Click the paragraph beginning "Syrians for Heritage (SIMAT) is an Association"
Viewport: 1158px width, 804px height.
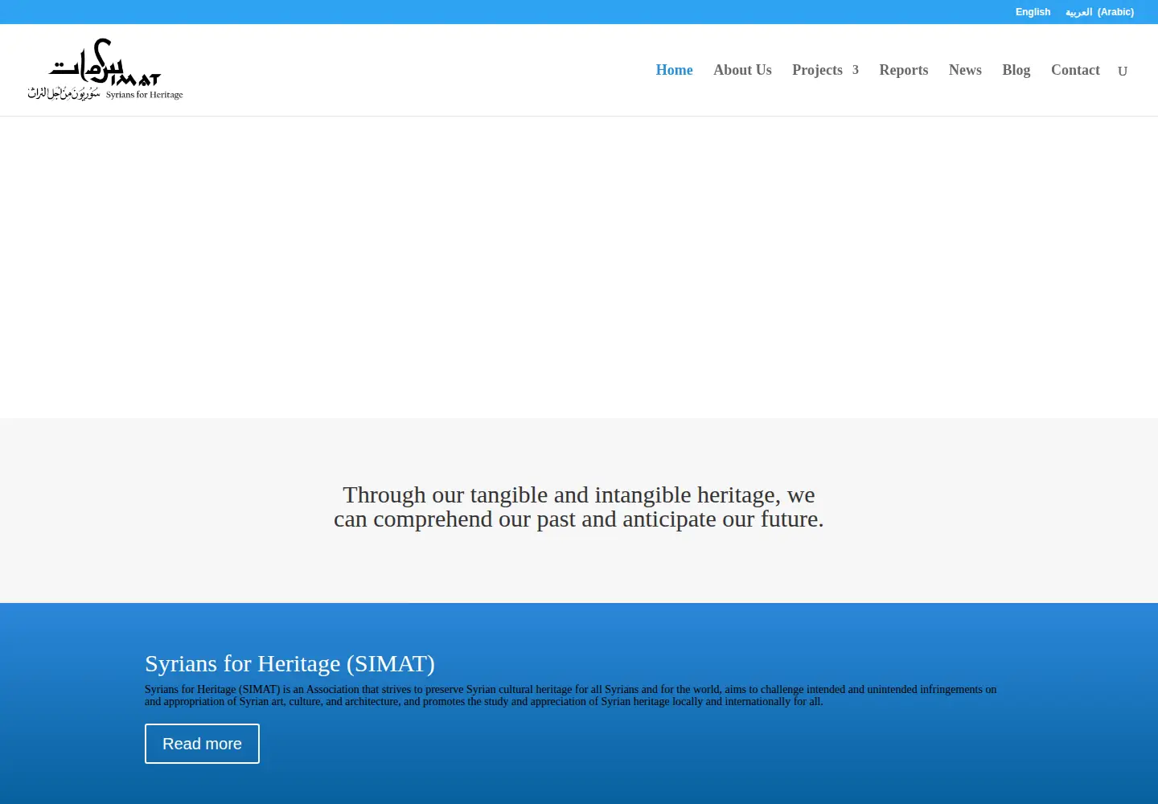(x=570, y=695)
